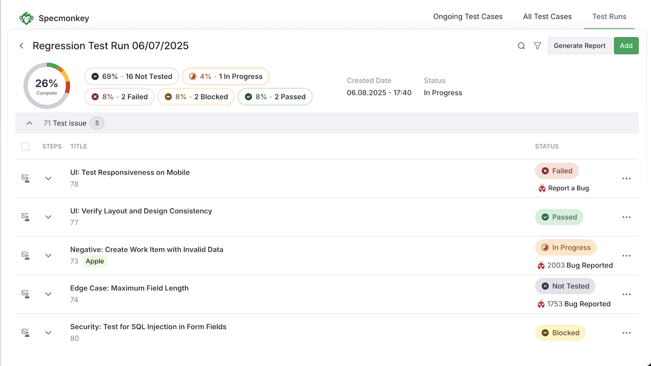Open the filter funnel icon
The width and height of the screenshot is (651, 366).
[x=538, y=46]
